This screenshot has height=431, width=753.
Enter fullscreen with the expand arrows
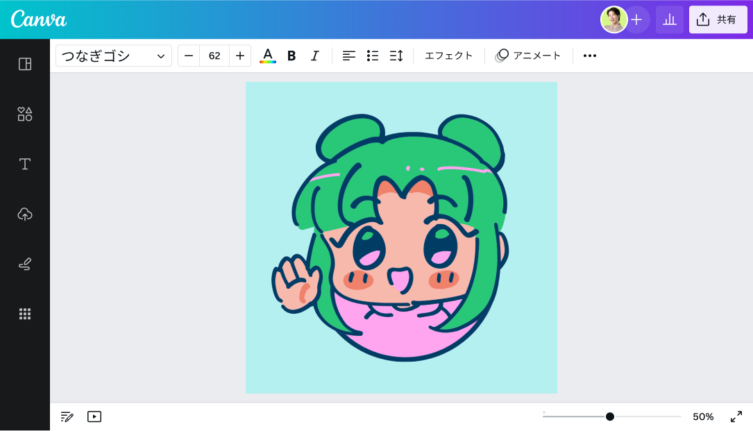736,416
